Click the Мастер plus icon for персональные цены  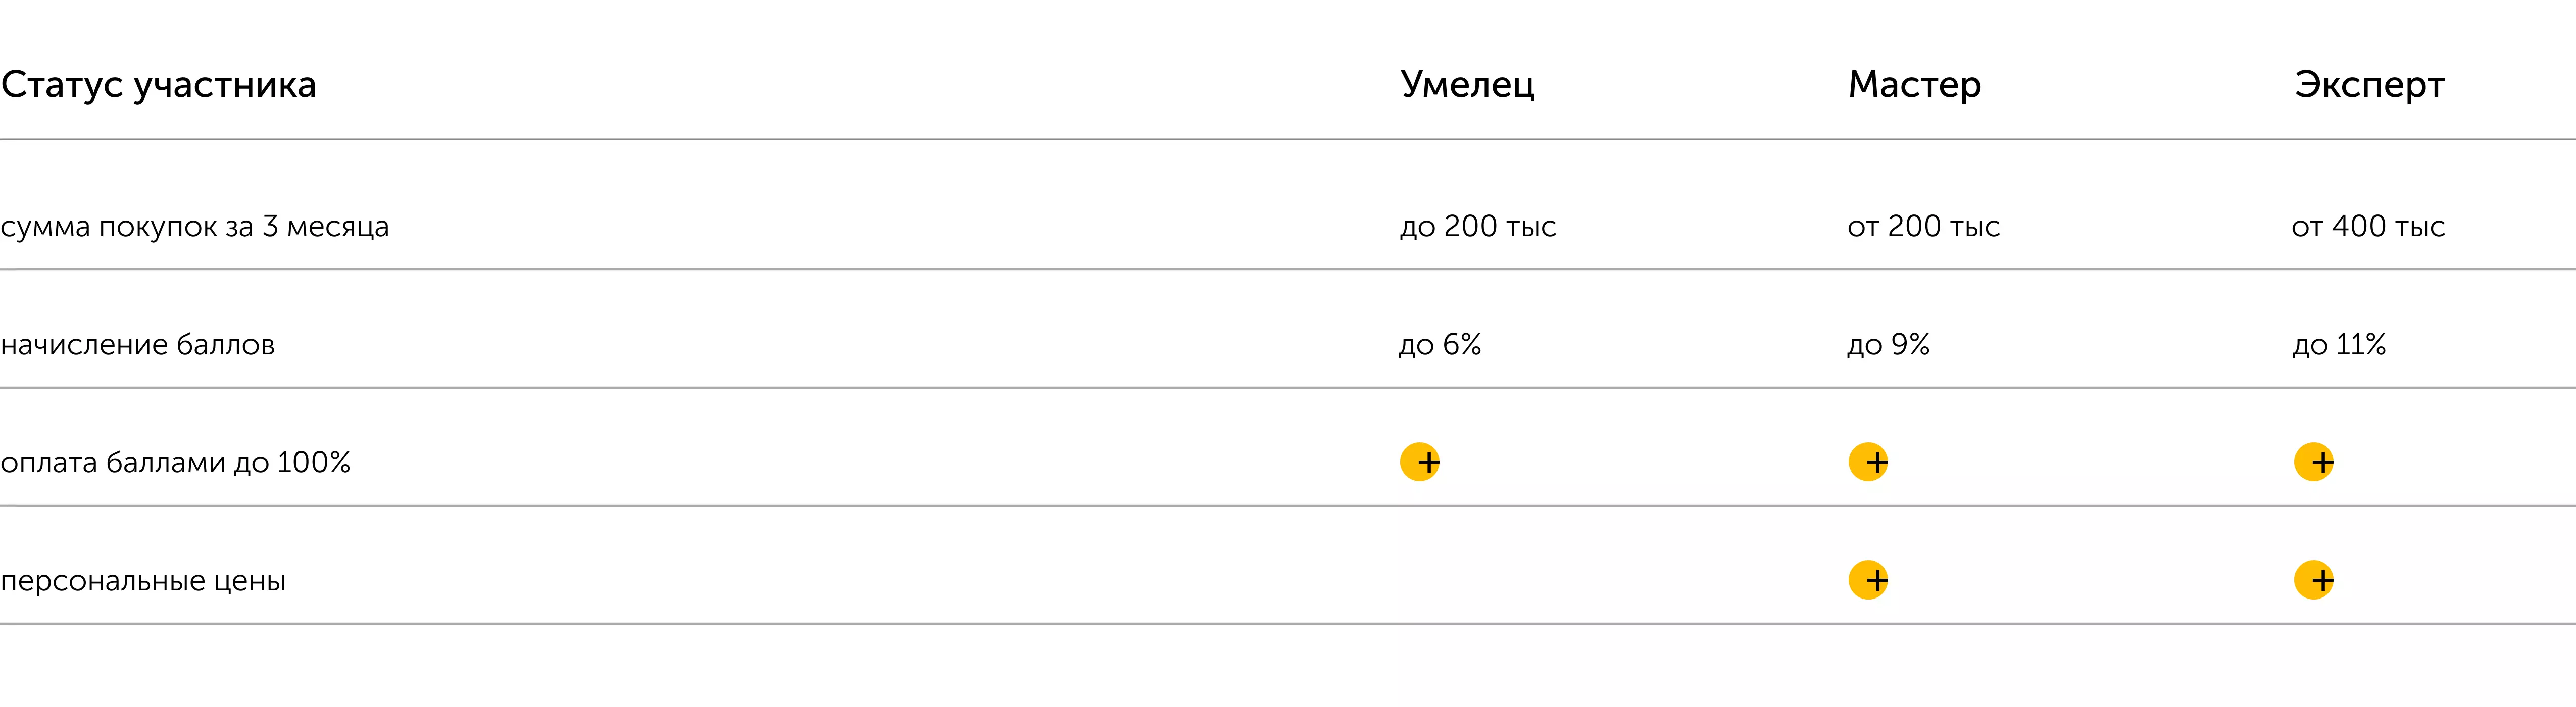[1867, 579]
